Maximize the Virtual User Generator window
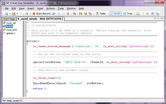Image resolution: width=166 pixels, height=104 pixels. (x=152, y=2)
